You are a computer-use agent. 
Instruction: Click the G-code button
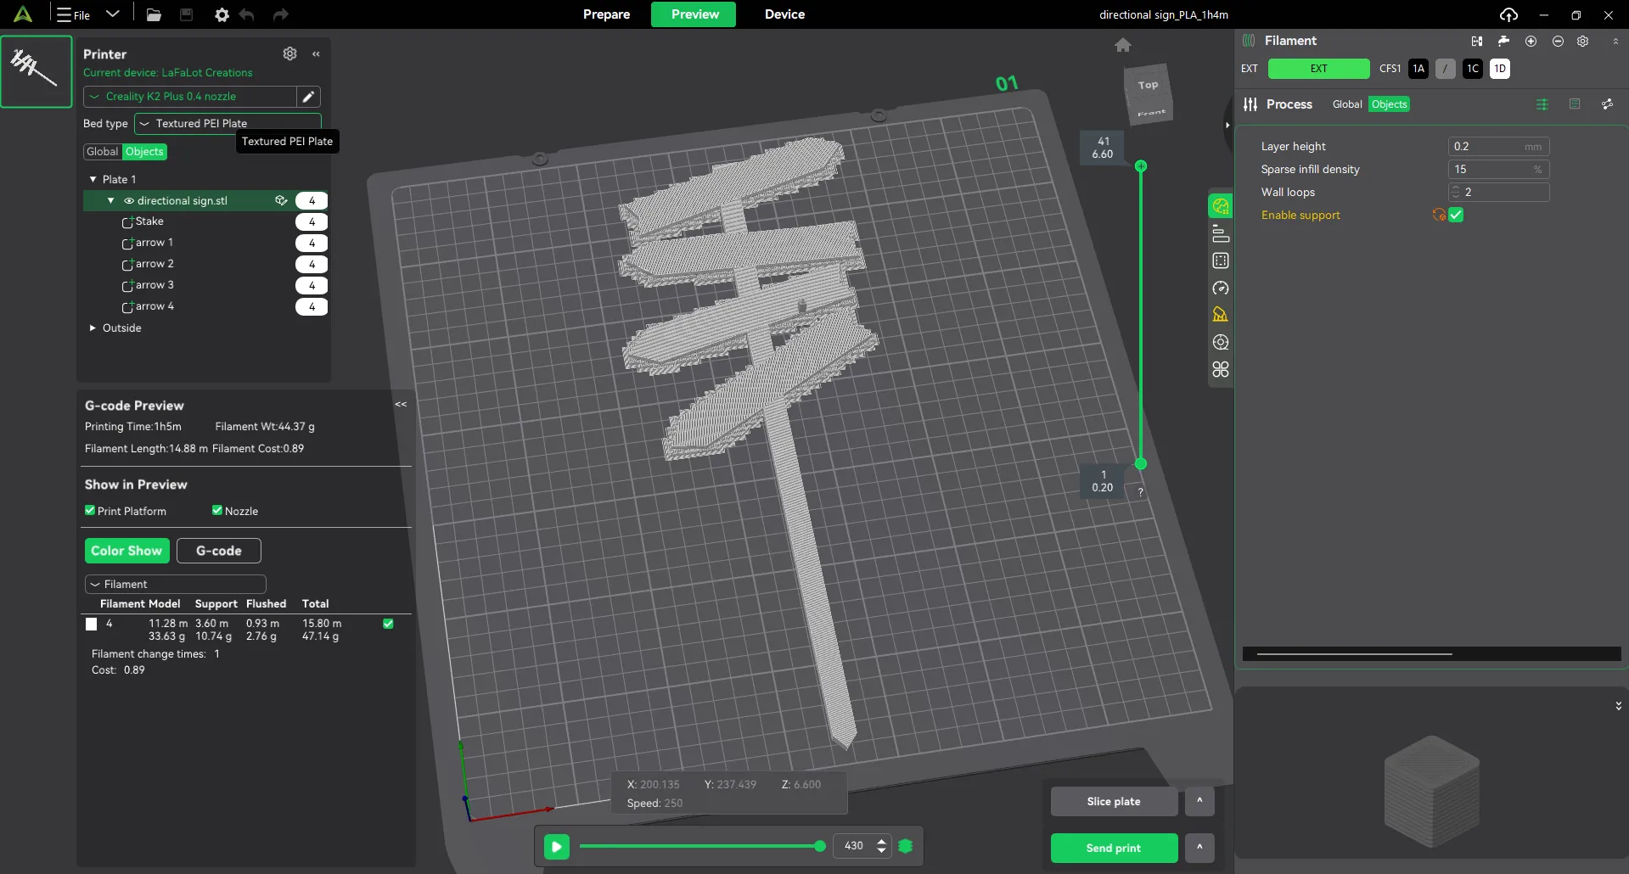coord(218,551)
